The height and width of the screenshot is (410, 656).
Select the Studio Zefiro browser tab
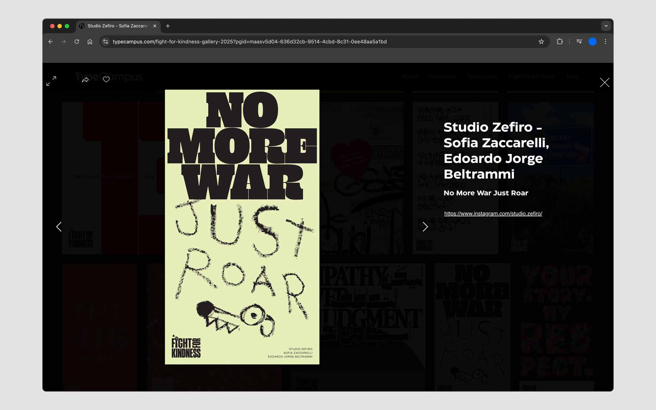coord(118,26)
